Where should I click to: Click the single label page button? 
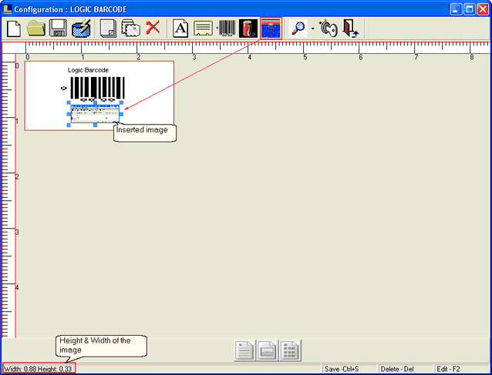coord(268,350)
